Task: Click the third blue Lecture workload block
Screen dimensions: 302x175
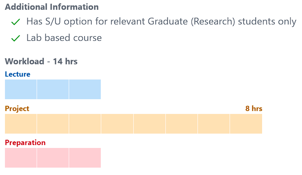Action: click(85, 89)
